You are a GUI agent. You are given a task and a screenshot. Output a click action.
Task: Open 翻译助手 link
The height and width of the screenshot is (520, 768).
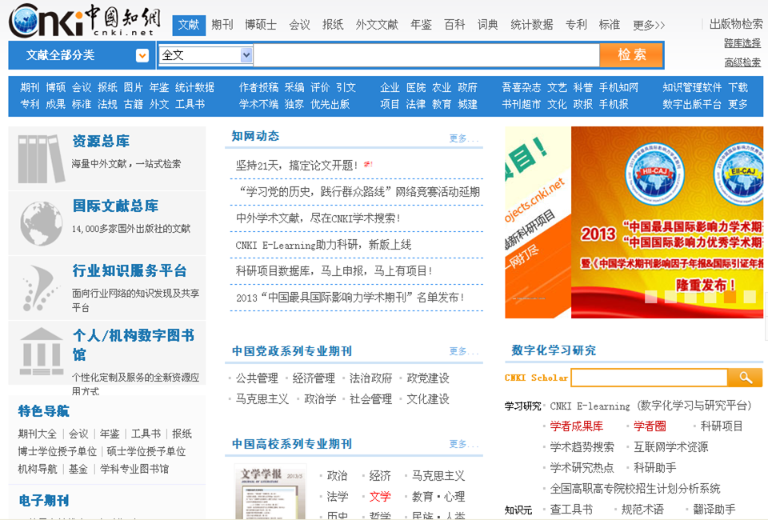(x=714, y=510)
